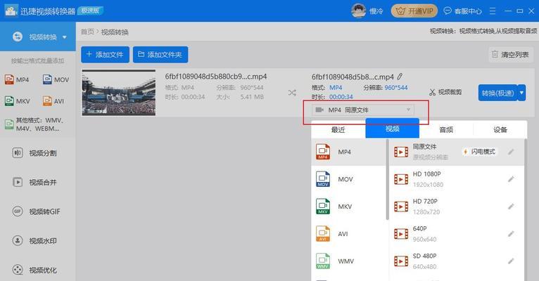Select SD 480P resolution preset

457,261
